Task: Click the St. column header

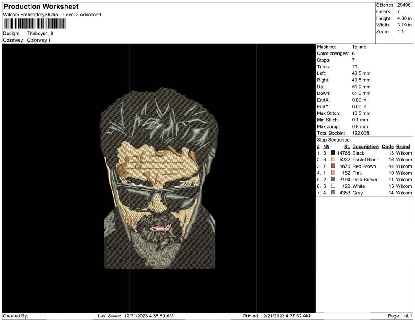Action: (347, 147)
